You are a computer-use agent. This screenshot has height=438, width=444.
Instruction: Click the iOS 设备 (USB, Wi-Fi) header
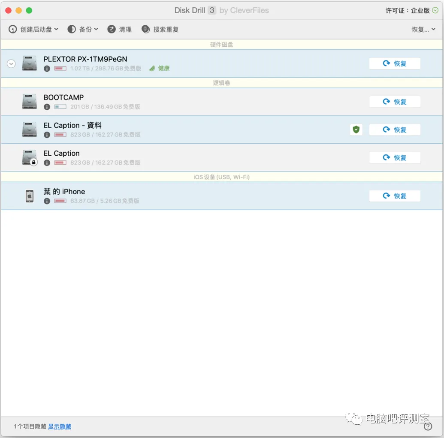pos(222,177)
